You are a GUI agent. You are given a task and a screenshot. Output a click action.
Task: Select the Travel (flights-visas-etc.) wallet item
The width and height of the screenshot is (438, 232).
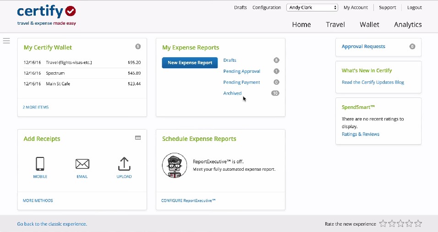pos(82,62)
